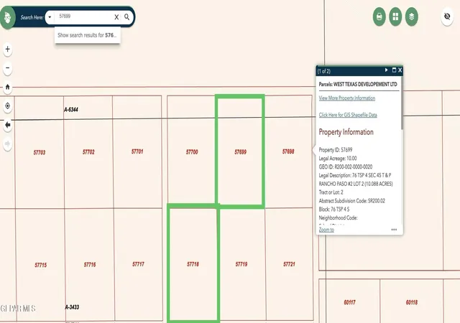Select parcel 57702 on the map
The height and width of the screenshot is (323, 460).
88,152
